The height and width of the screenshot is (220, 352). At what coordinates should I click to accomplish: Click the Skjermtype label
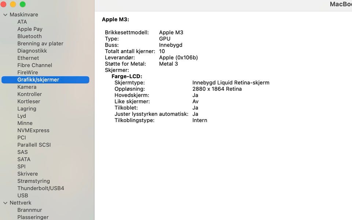[129, 83]
